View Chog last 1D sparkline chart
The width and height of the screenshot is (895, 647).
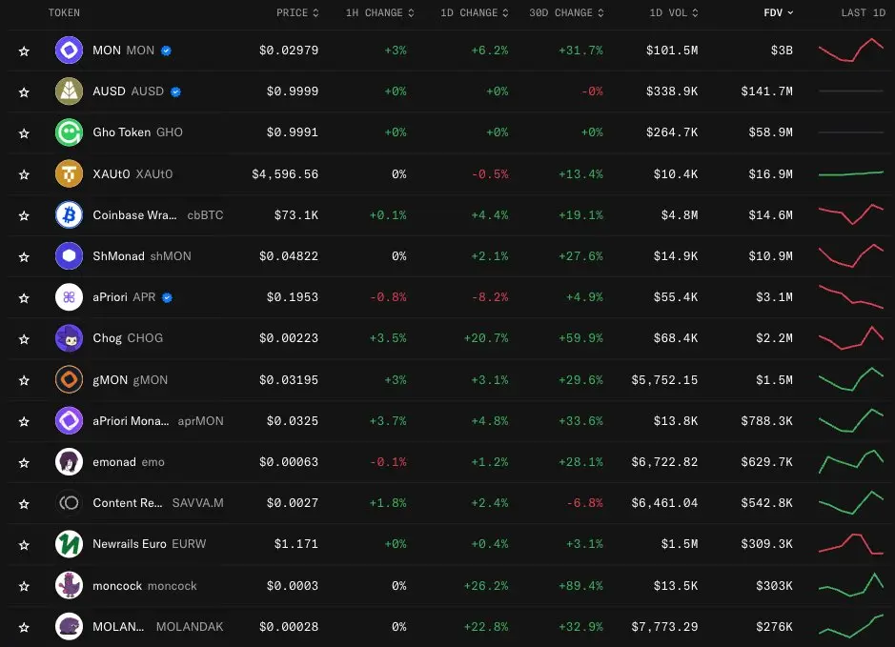pos(851,337)
